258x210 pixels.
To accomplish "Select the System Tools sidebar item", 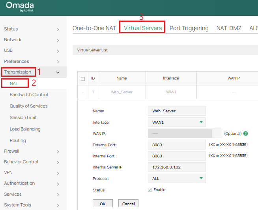I will click(x=18, y=205).
